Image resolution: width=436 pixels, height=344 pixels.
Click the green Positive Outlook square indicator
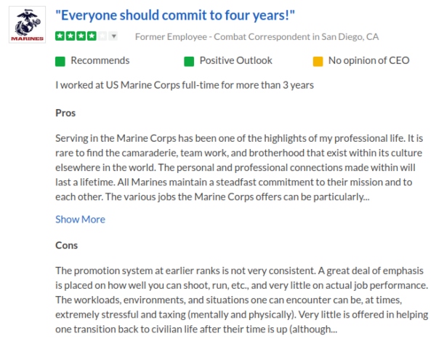point(189,61)
